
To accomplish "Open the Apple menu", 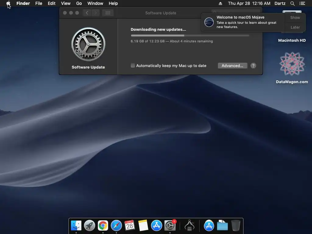I will point(8,3).
